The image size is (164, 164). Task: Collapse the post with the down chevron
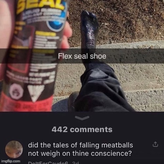tap(82, 118)
